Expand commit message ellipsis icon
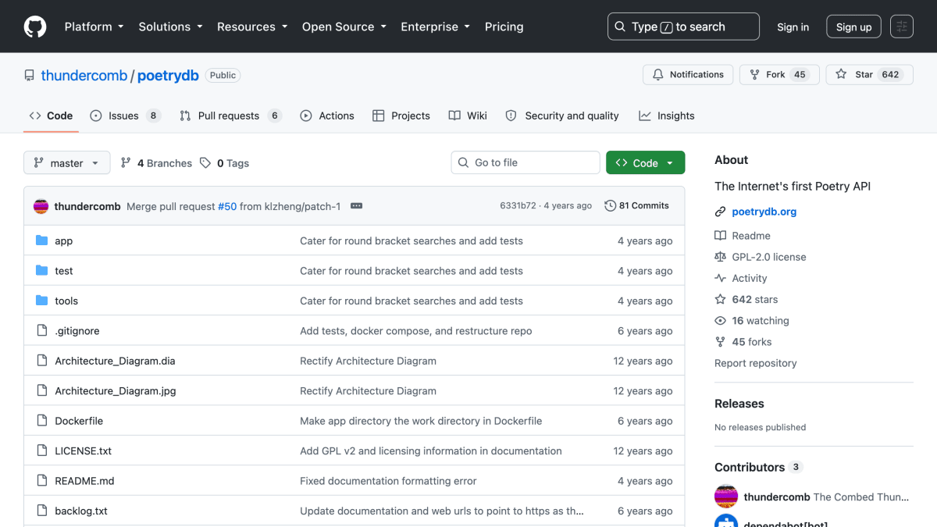The height and width of the screenshot is (527, 937). click(357, 206)
